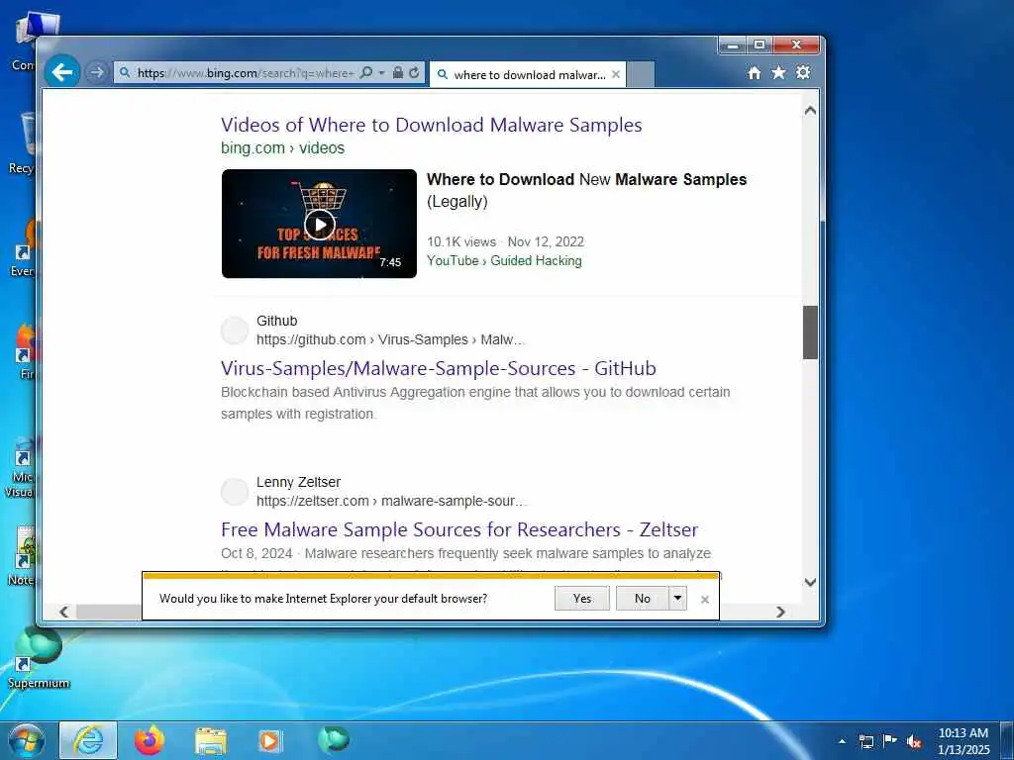Click vertical scrollbar down arrow
Image resolution: width=1014 pixels, height=760 pixels.
(x=810, y=582)
